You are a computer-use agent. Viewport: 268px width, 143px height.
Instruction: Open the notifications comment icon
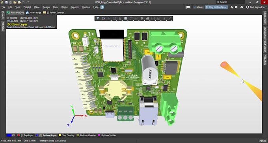click(188, 7)
